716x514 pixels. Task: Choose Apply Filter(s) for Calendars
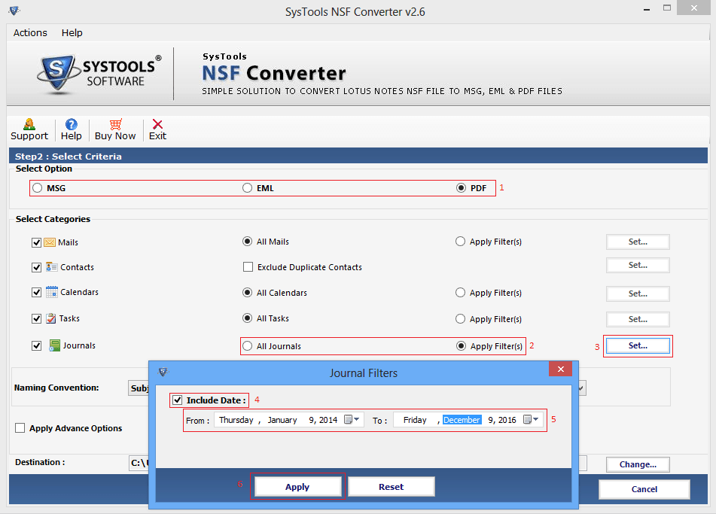460,293
